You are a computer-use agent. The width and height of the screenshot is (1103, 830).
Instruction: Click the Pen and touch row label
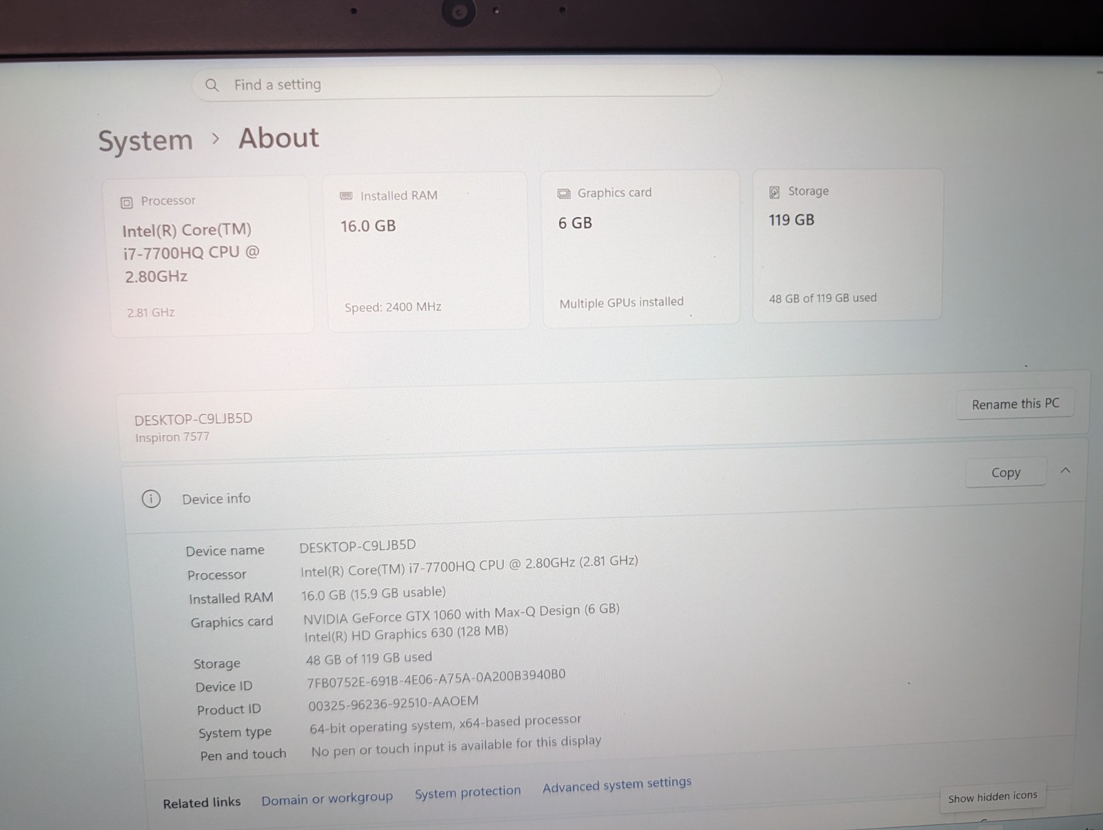(243, 755)
